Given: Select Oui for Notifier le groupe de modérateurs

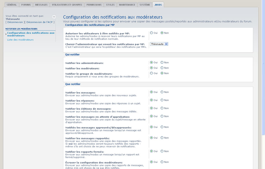Looking at the screenshot, I should 151,73.
